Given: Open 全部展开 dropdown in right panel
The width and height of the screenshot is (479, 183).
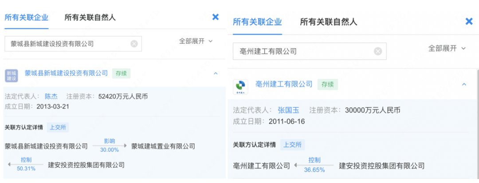Looking at the screenshot, I should tap(447, 49).
